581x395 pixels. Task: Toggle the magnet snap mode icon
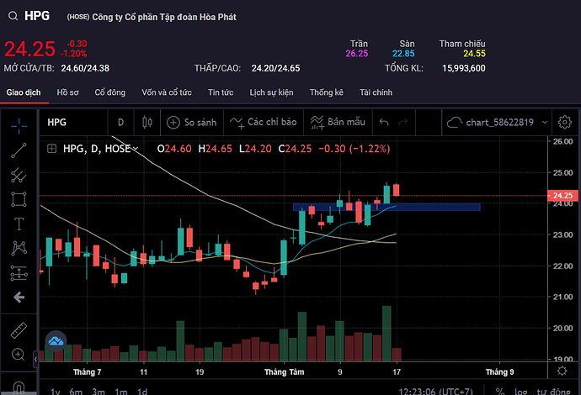[19, 387]
